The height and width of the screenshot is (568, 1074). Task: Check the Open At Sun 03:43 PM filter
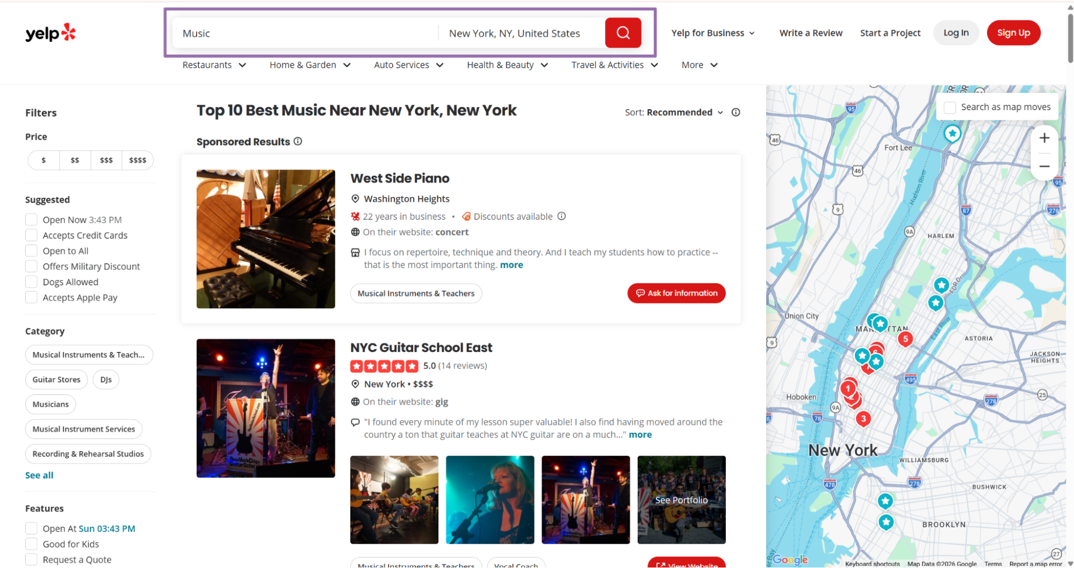click(x=31, y=529)
